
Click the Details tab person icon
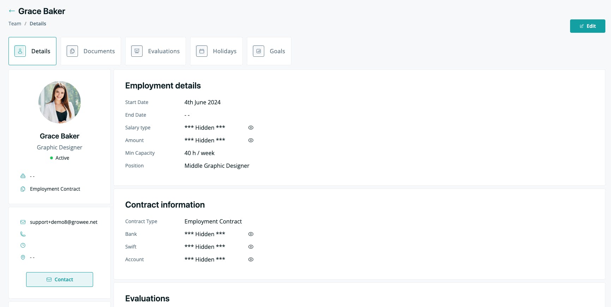tap(20, 51)
